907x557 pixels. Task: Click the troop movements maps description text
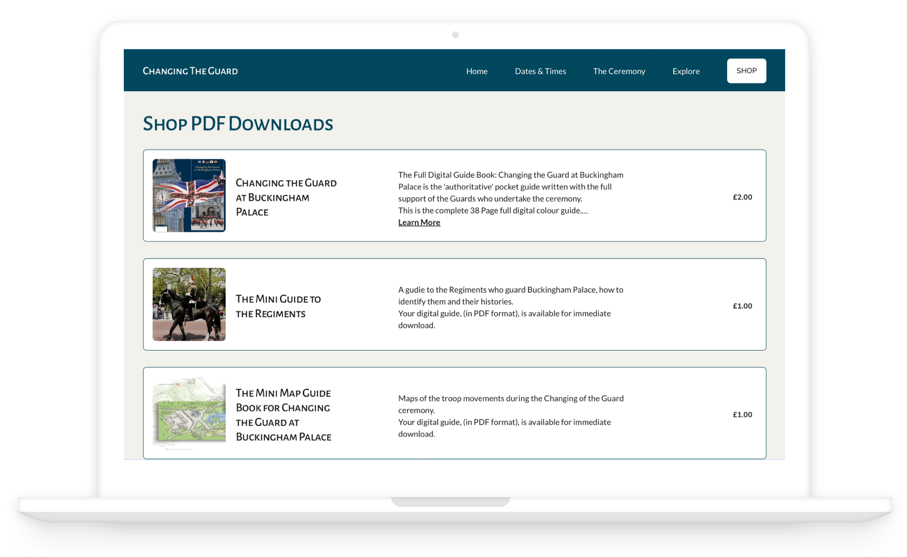coord(511,416)
